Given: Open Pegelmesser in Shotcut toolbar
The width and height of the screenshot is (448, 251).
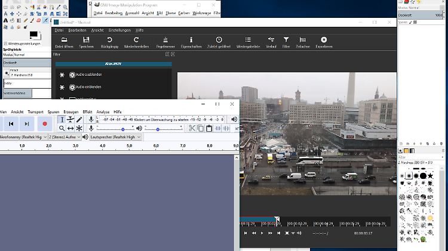Looking at the screenshot, I should pos(165,41).
